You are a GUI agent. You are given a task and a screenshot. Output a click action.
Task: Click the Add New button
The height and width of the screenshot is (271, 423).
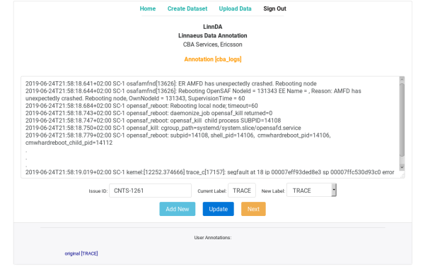click(178, 209)
